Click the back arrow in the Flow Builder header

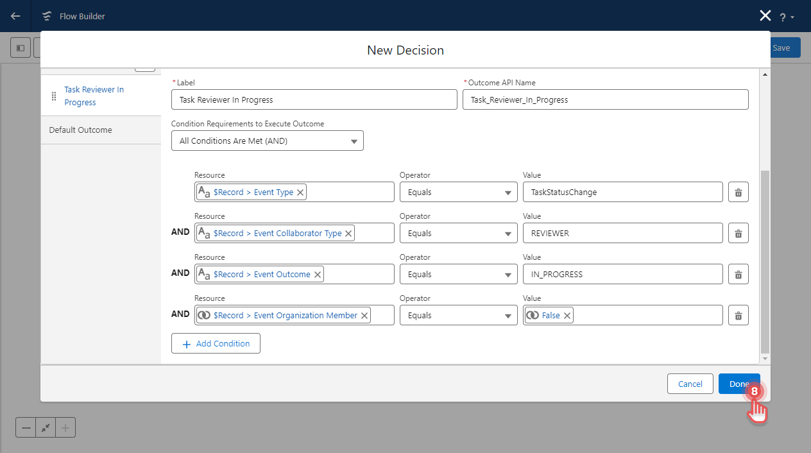point(15,16)
